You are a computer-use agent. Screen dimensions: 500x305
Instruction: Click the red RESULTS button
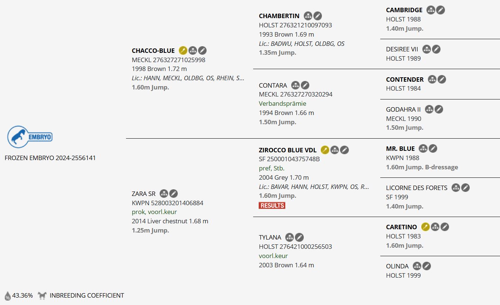[272, 206]
